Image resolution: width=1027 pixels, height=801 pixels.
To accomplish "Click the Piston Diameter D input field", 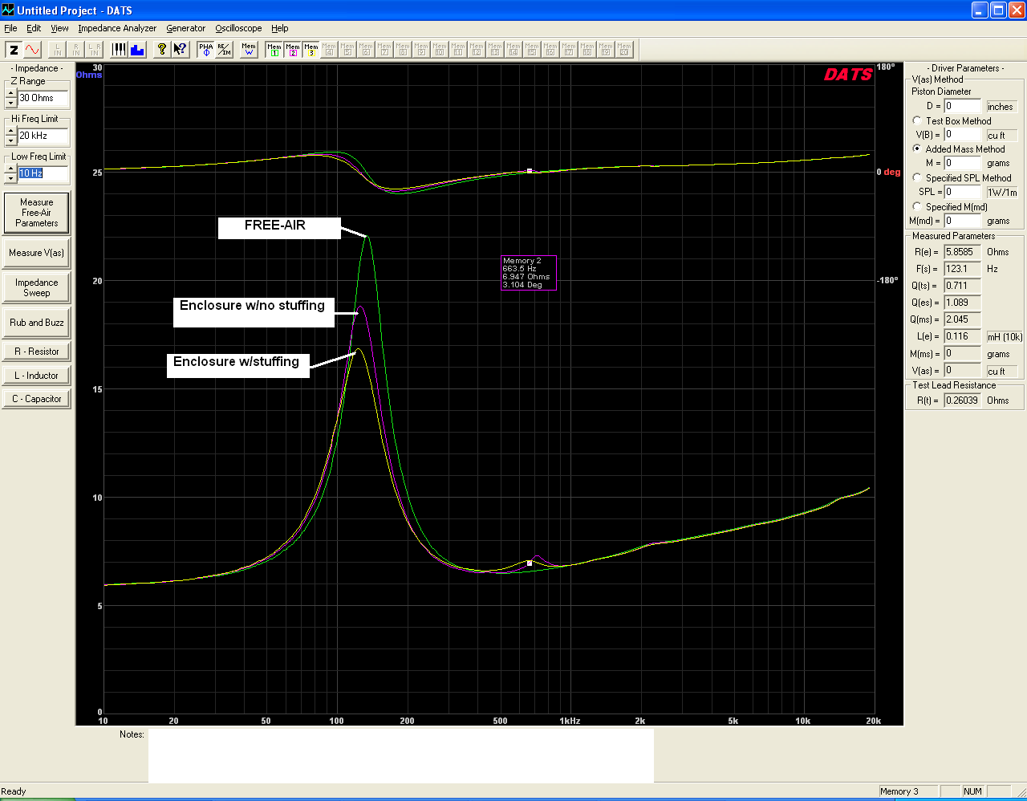I will point(962,106).
